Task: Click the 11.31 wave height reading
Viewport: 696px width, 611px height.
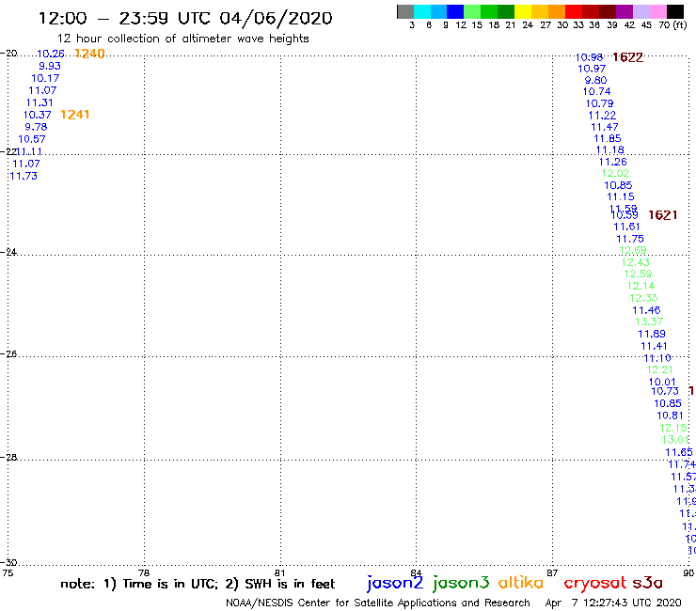Action: tap(40, 102)
